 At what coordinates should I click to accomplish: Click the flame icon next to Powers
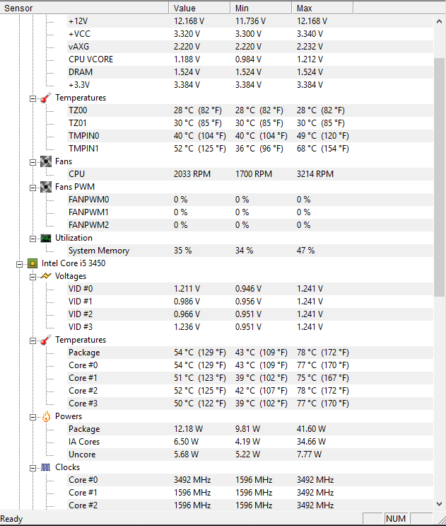46,416
